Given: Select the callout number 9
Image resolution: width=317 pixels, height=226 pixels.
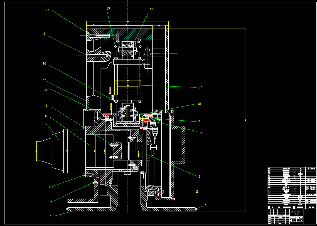Looking at the screenshot, I should (46, 106).
